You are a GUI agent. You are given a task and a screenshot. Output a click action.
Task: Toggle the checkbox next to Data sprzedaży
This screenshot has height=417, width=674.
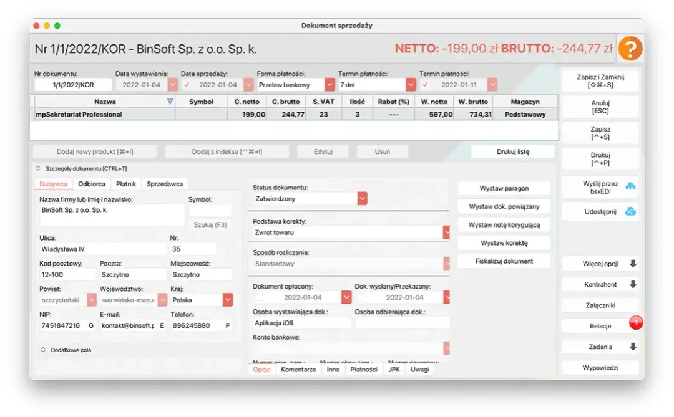pos(186,84)
